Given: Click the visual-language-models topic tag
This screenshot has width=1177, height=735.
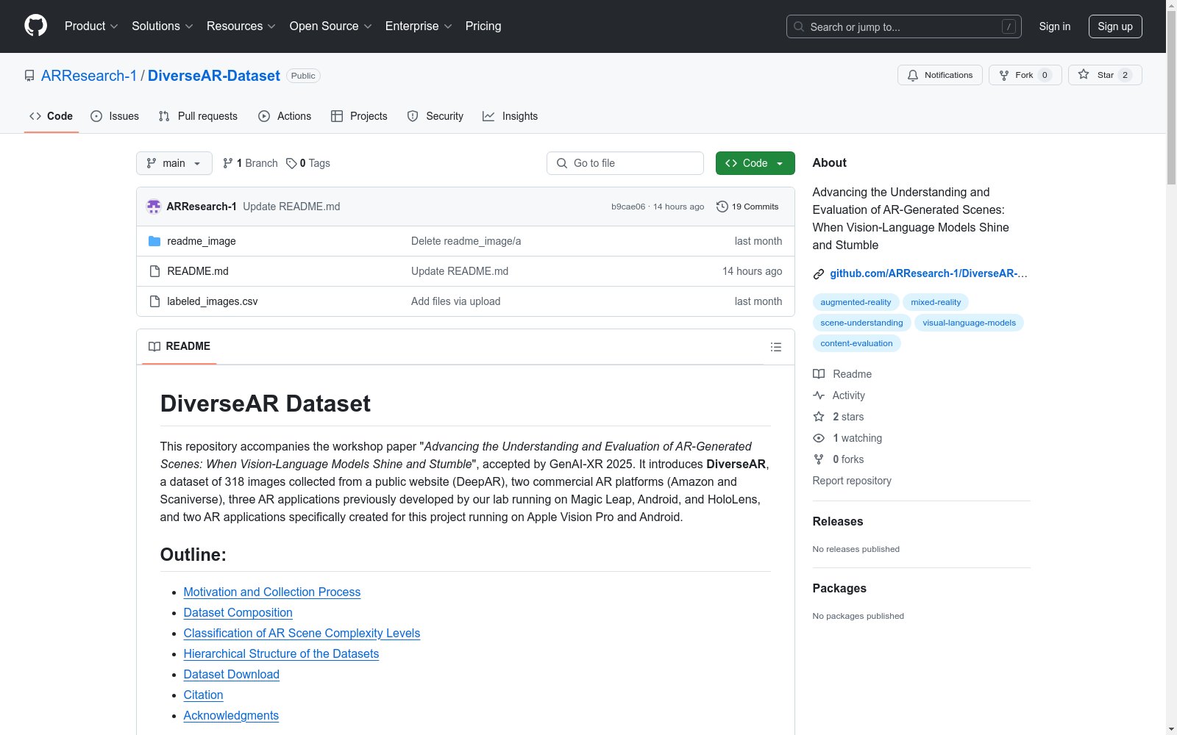Looking at the screenshot, I should (x=969, y=323).
